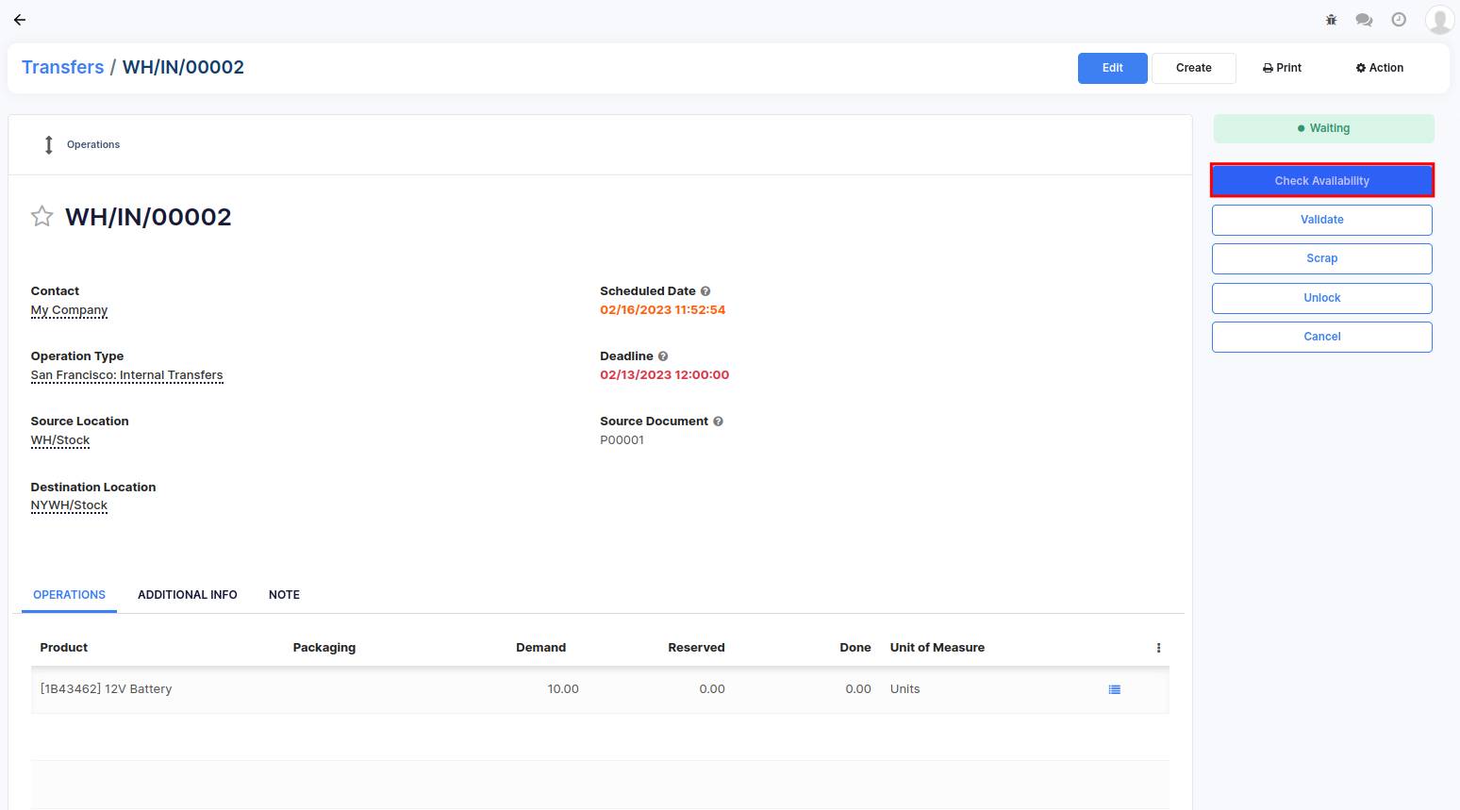Click the Scheduled Date help icon

click(705, 291)
